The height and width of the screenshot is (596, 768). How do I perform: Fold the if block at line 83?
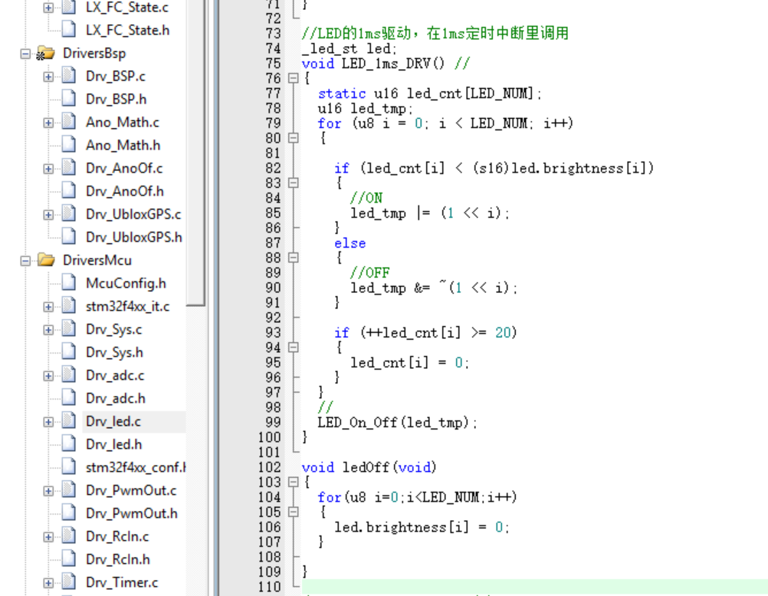click(293, 183)
